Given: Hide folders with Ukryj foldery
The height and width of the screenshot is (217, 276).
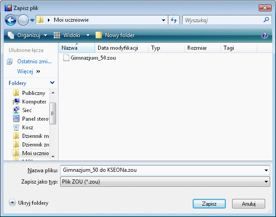Looking at the screenshot, I should point(29,203).
